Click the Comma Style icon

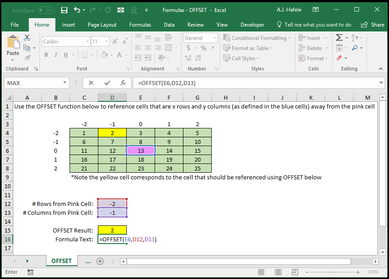213,48
